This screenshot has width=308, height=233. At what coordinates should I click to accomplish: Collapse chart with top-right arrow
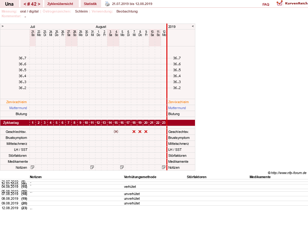coord(193,26)
